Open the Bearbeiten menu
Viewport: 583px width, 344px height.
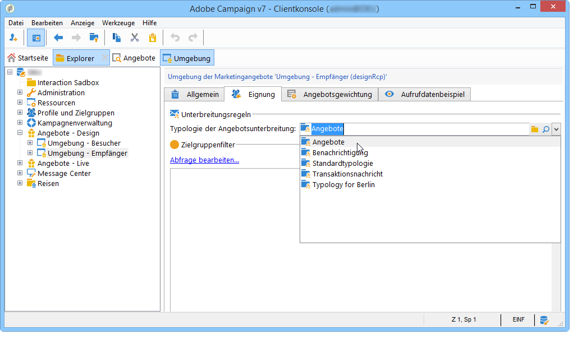47,23
